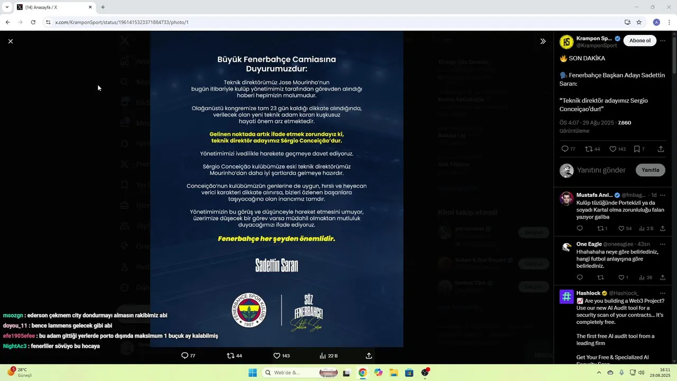This screenshot has height=381, width=677.
Task: Open weather widget showing 28°C Güneşli
Action: pyautogui.click(x=20, y=372)
